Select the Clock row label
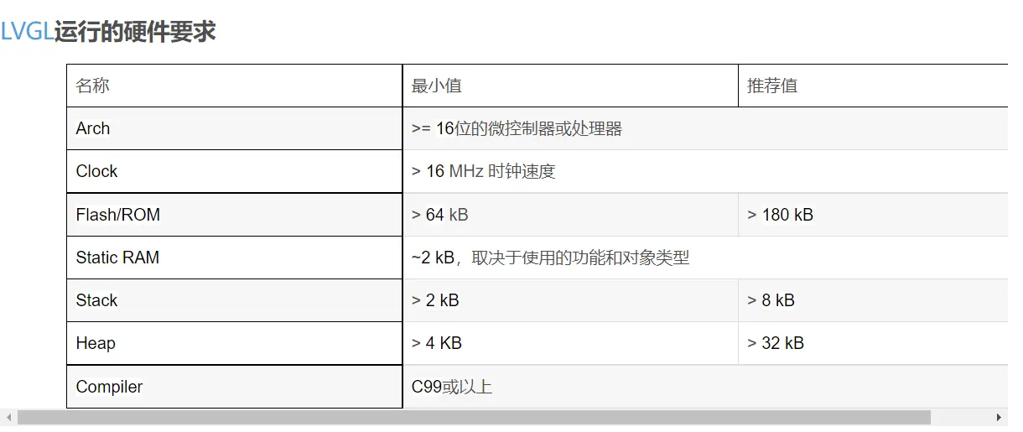The width and height of the screenshot is (1023, 432). pos(235,171)
